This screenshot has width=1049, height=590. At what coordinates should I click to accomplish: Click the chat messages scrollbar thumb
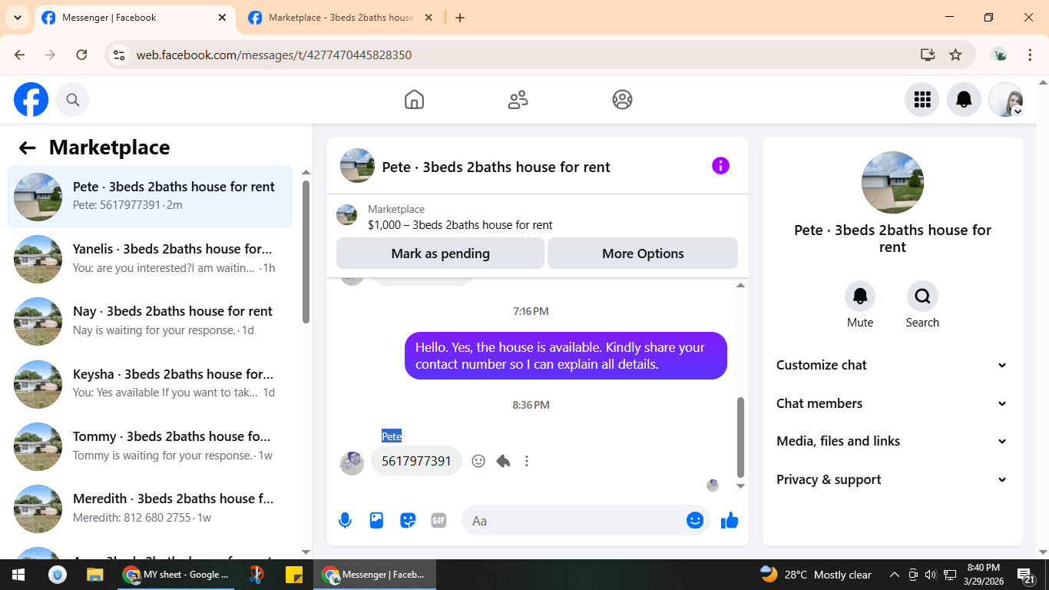coord(740,437)
